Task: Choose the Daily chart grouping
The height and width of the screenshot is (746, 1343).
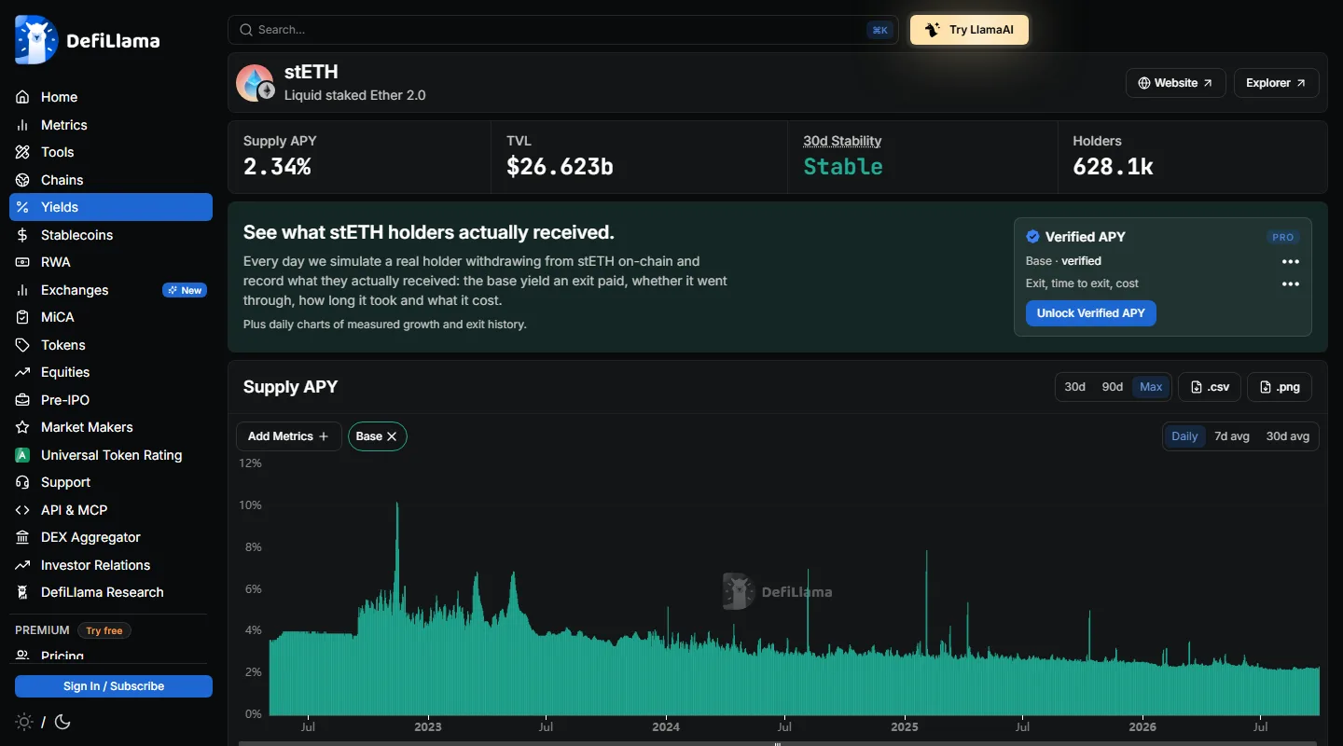Action: point(1184,436)
